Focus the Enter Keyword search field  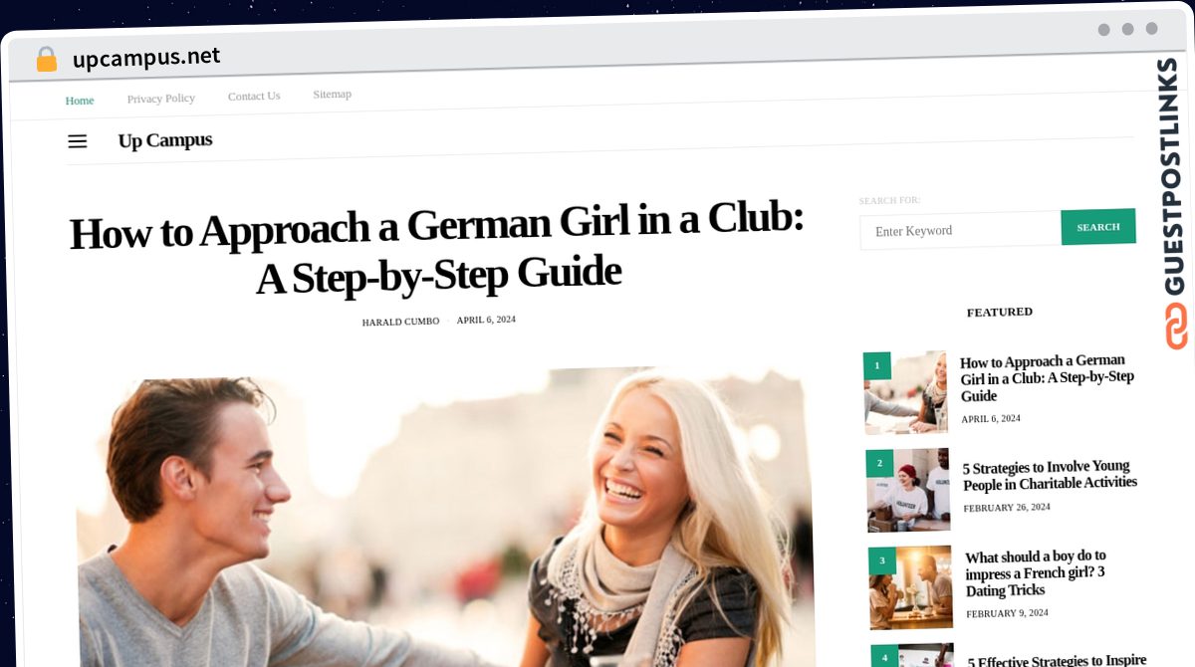click(x=961, y=230)
